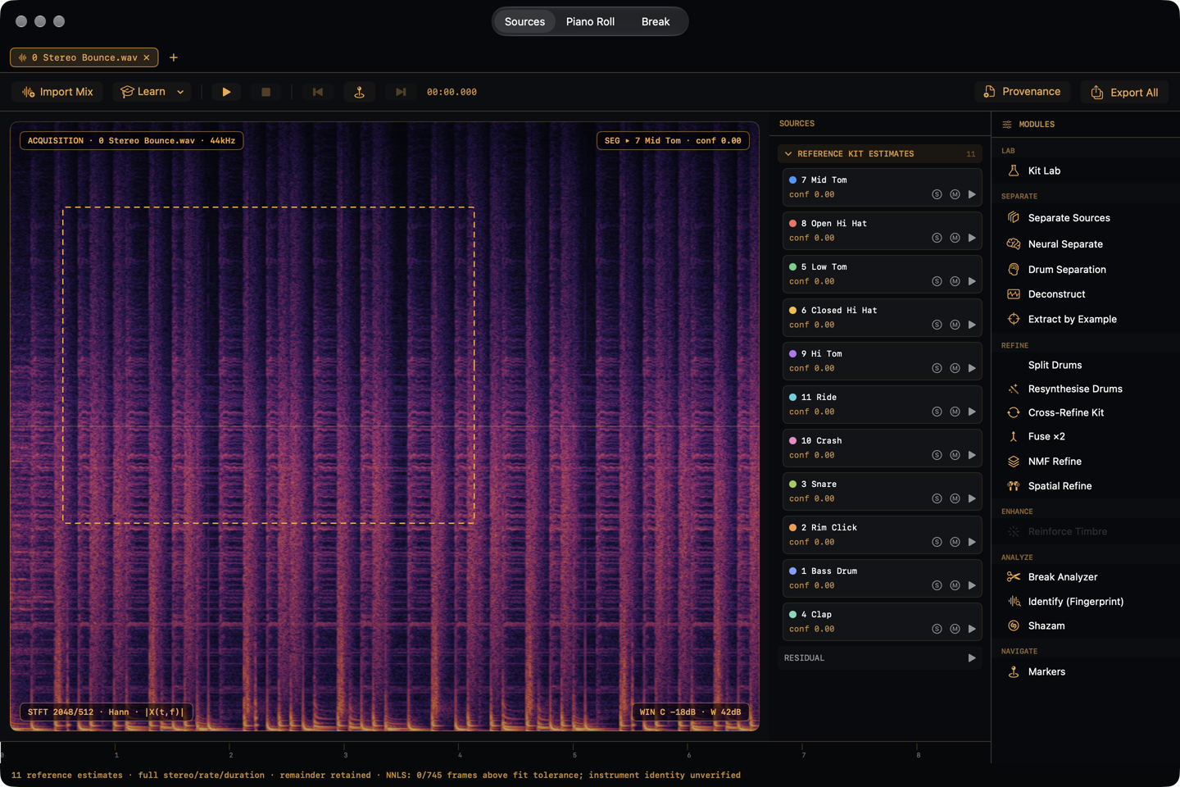Click Import Mix button
1180x787 pixels.
tap(57, 92)
